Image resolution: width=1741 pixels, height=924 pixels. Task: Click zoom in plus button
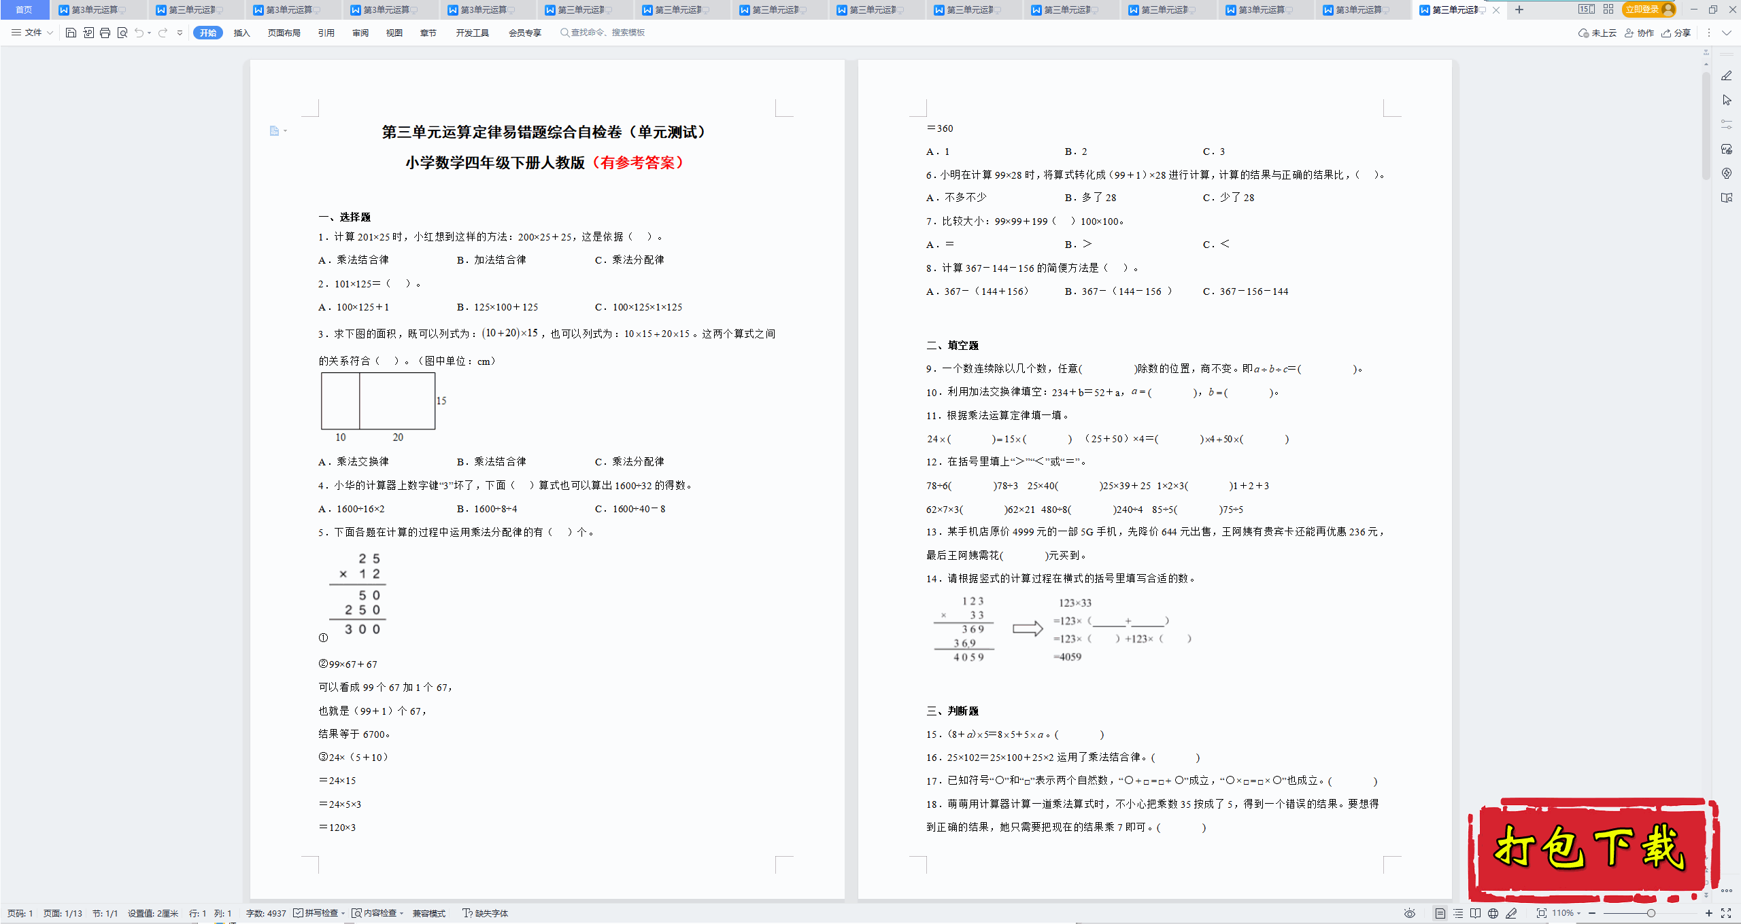click(x=1709, y=913)
